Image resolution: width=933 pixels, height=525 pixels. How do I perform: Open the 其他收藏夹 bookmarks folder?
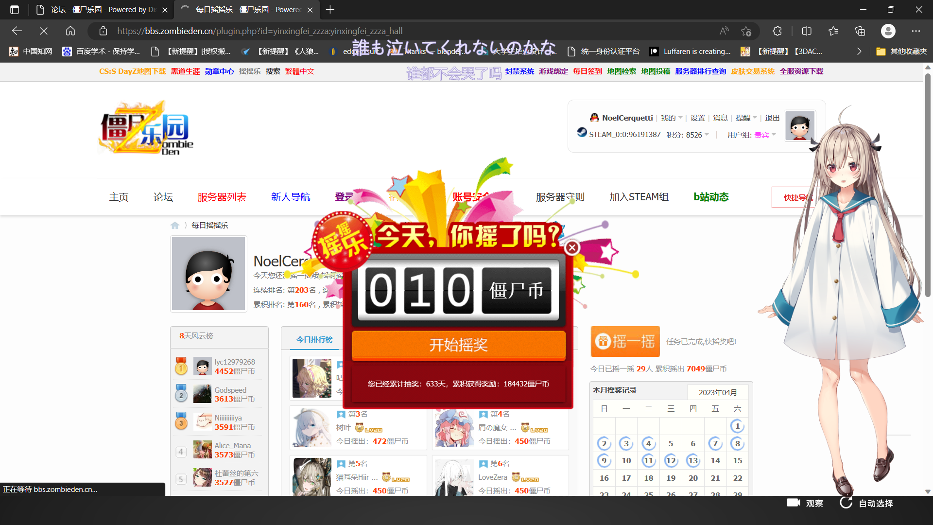902,52
